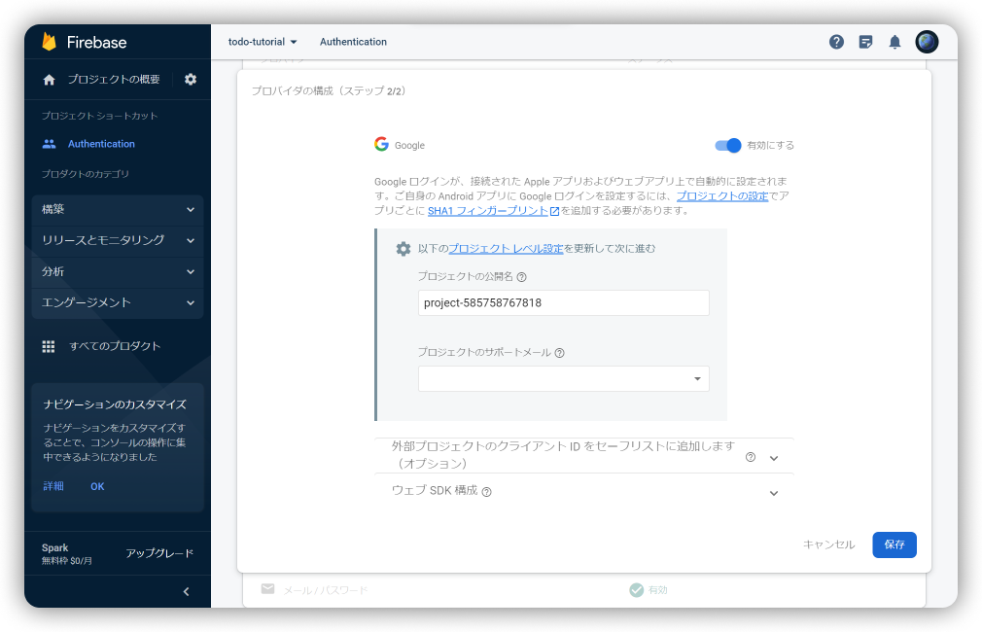The image size is (982, 632).
Task: Click the プロダクトのカテゴリ heading
Action: (x=86, y=174)
